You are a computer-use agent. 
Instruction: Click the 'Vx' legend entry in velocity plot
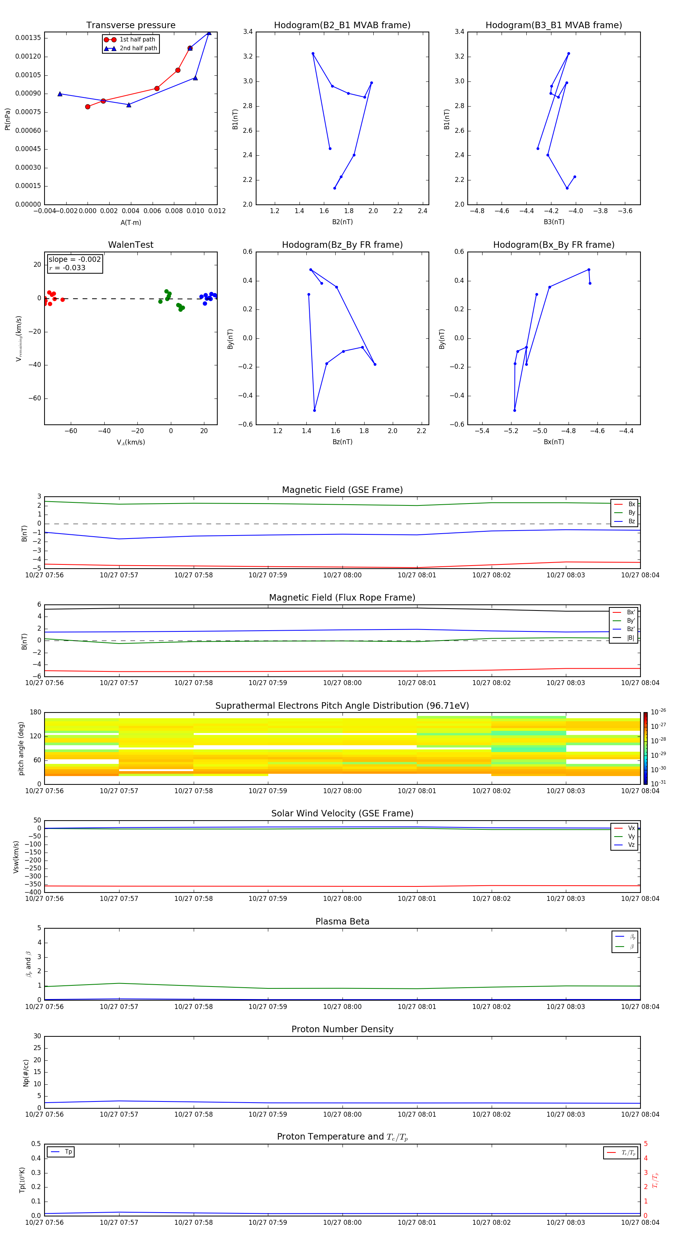pyautogui.click(x=624, y=828)
